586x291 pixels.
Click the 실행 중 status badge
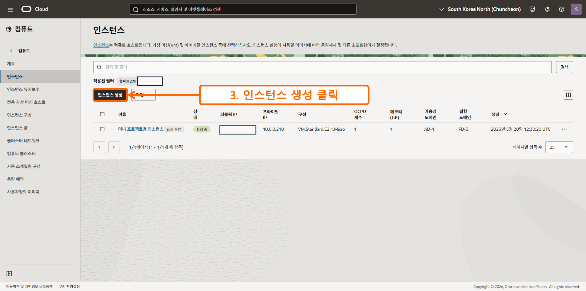pyautogui.click(x=202, y=129)
